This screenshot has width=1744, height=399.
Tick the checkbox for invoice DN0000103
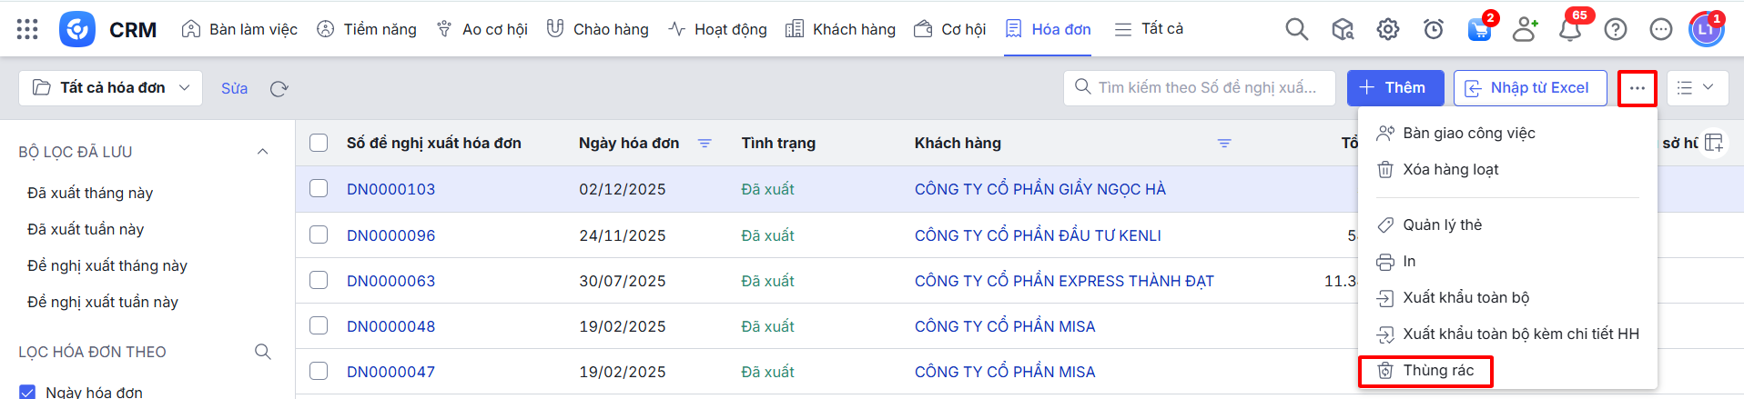[319, 189]
